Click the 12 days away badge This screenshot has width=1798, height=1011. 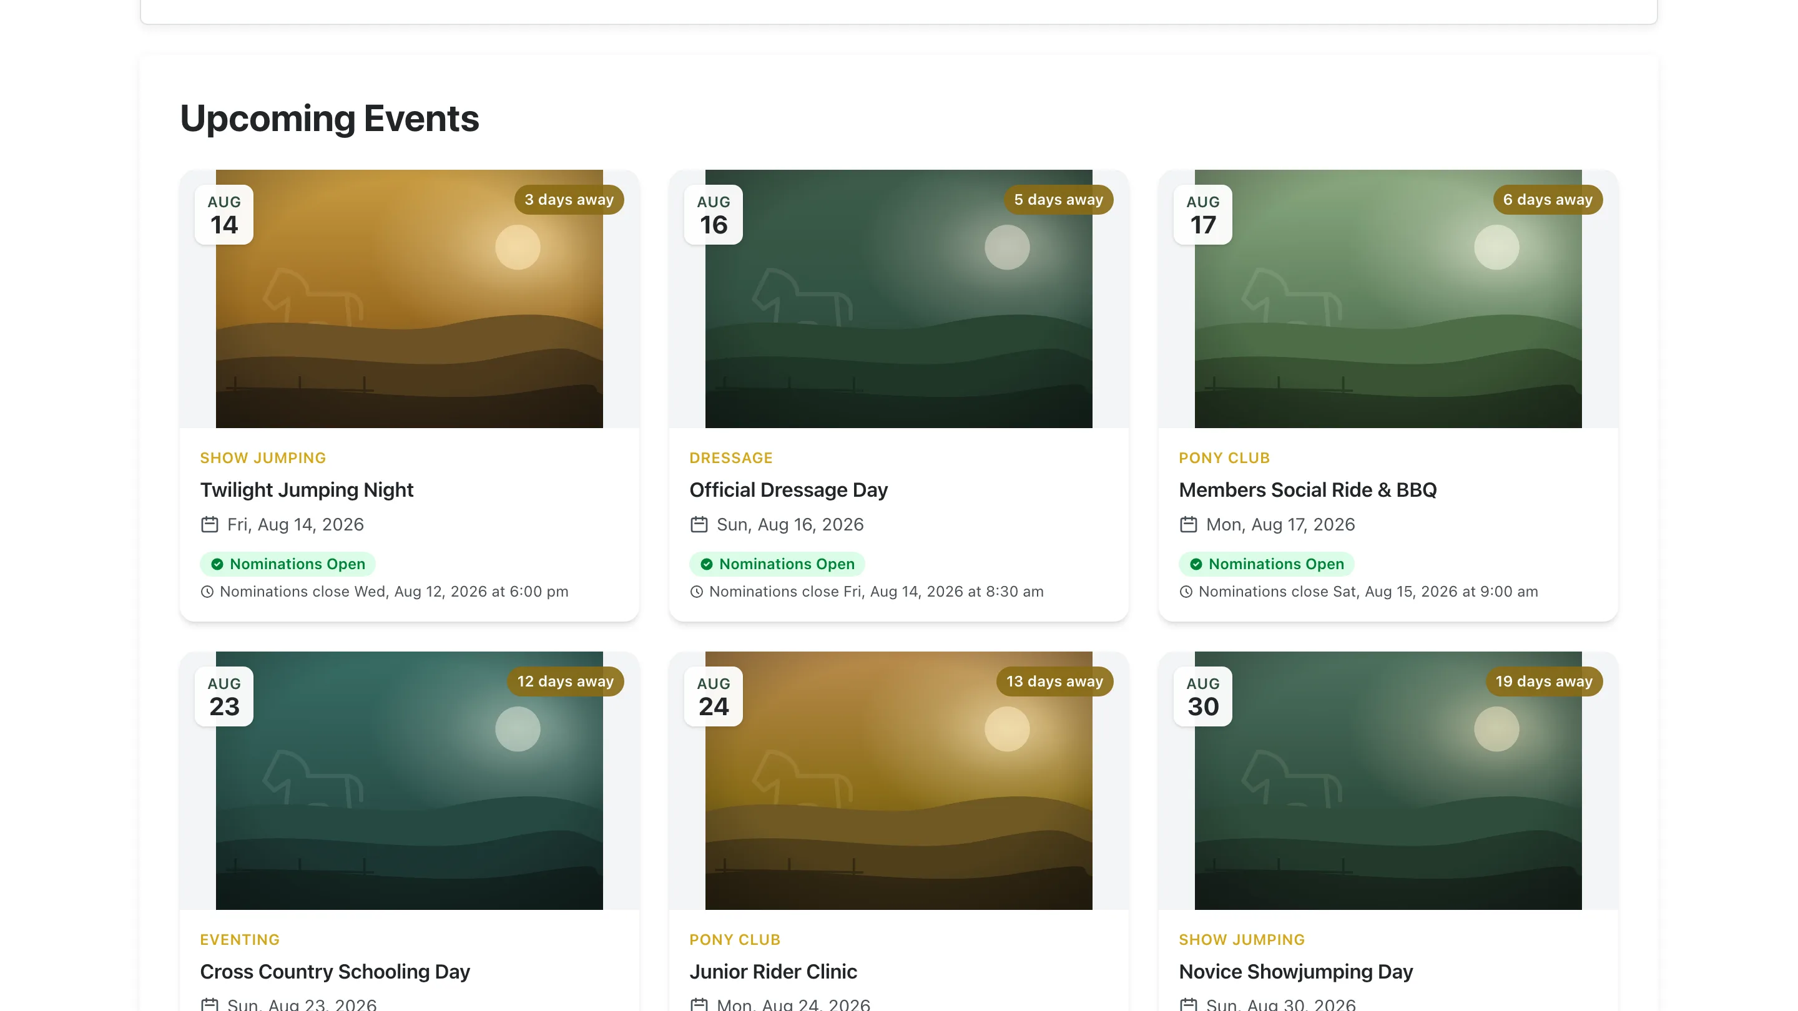coord(566,681)
